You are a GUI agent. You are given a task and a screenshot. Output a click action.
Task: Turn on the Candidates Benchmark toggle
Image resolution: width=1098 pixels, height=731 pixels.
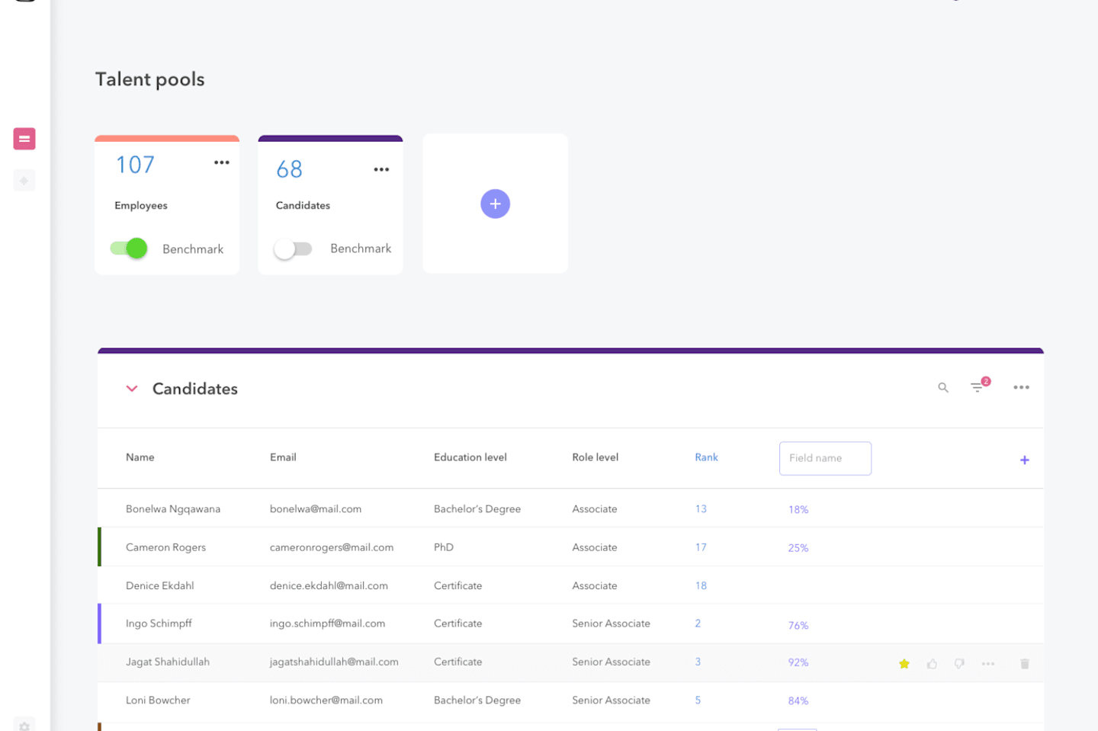(293, 248)
